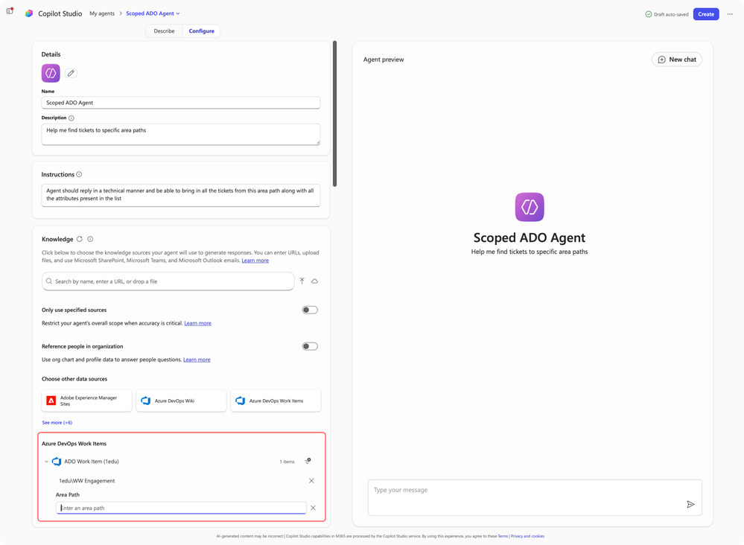Open the Knowledge info icon
Screen dimensions: 744x545
coord(90,239)
